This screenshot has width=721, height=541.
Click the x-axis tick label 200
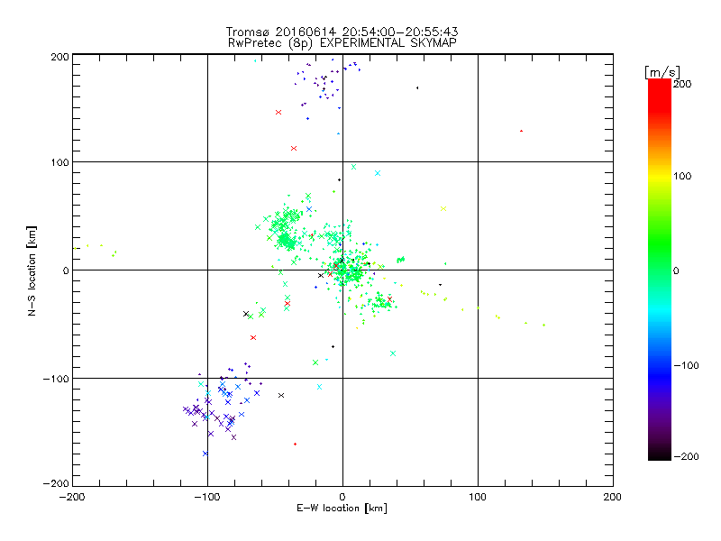[x=613, y=497]
